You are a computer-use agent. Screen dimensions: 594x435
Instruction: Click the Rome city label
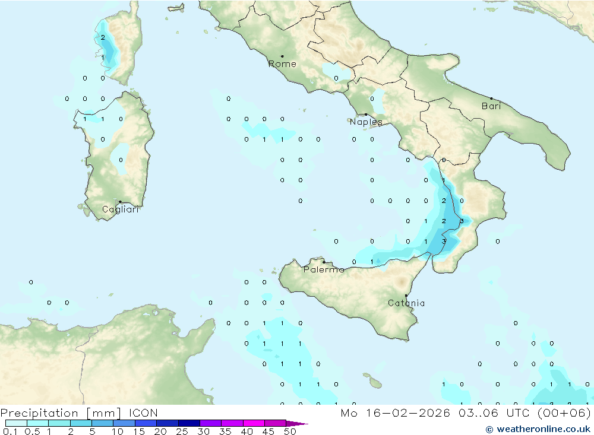pyautogui.click(x=282, y=64)
